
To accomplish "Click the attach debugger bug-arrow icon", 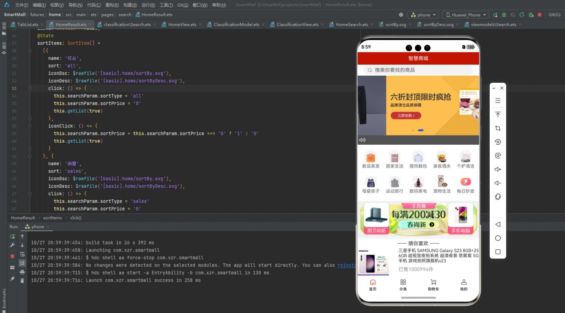I will (531, 15).
